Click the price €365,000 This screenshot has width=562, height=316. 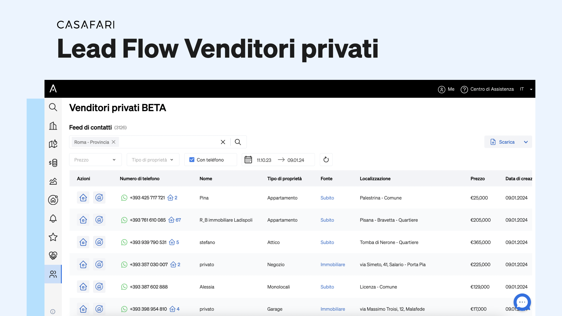[x=481, y=242]
